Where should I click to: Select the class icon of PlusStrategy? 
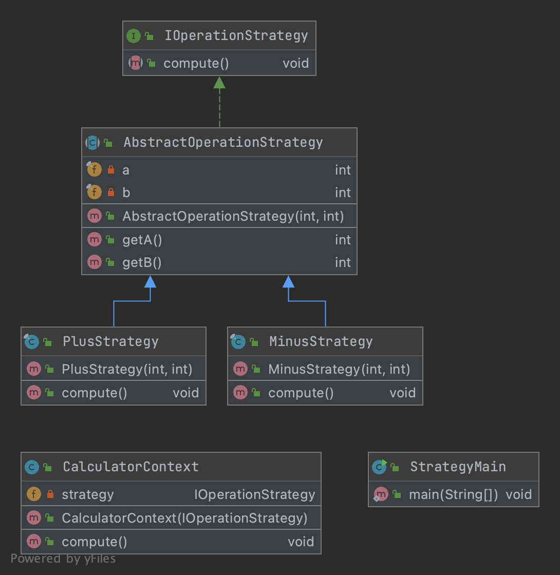(31, 341)
